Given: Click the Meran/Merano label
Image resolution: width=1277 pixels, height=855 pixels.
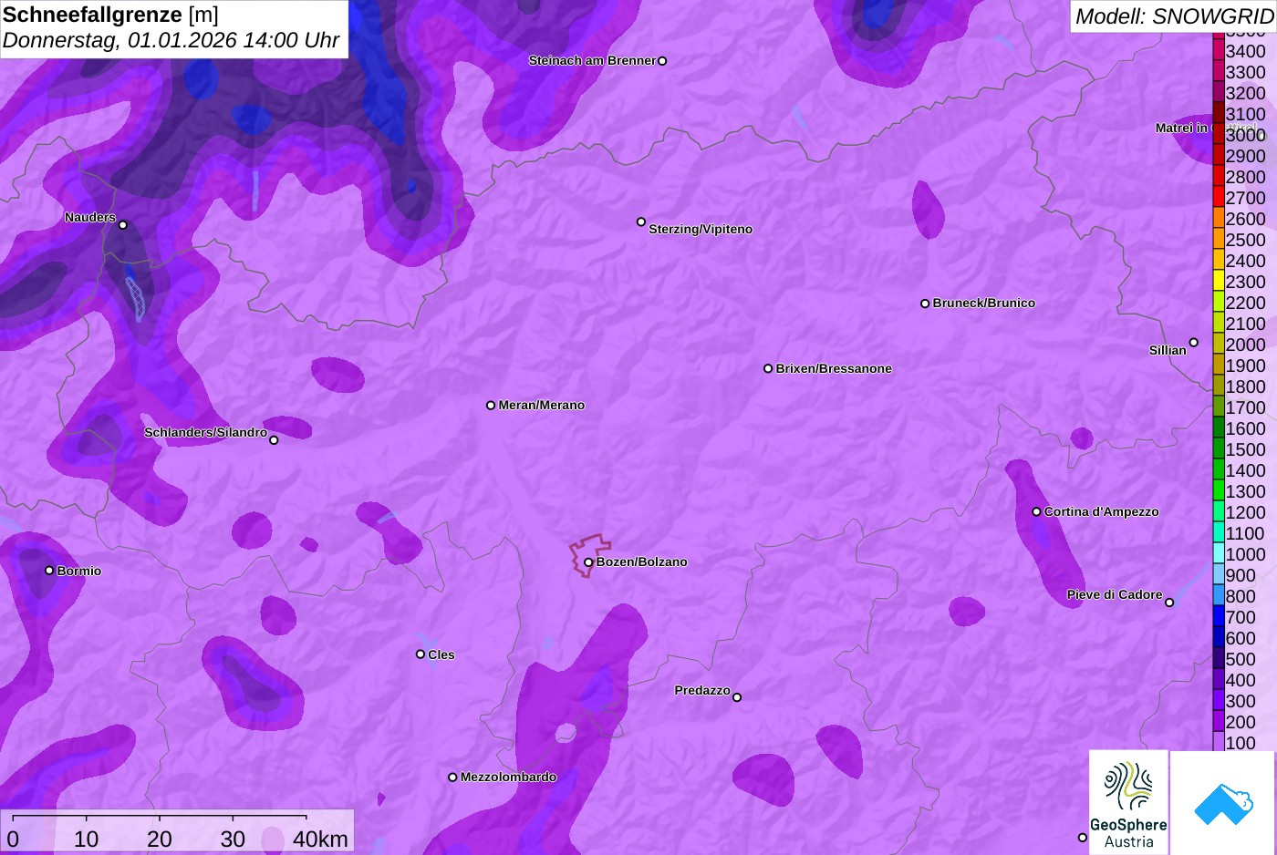Looking at the screenshot, I should (542, 405).
